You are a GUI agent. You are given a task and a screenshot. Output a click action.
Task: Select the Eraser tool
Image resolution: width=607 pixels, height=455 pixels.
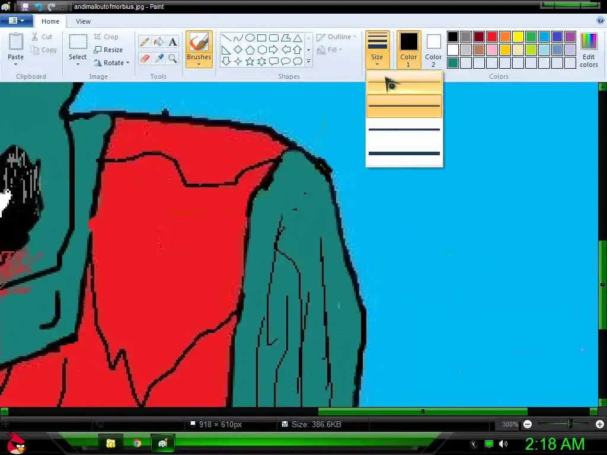pyautogui.click(x=145, y=59)
